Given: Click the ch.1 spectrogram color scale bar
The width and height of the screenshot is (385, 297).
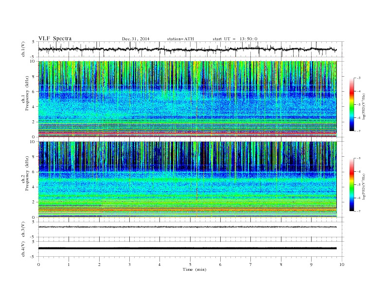Looking at the screenshot, I should 352,104.
